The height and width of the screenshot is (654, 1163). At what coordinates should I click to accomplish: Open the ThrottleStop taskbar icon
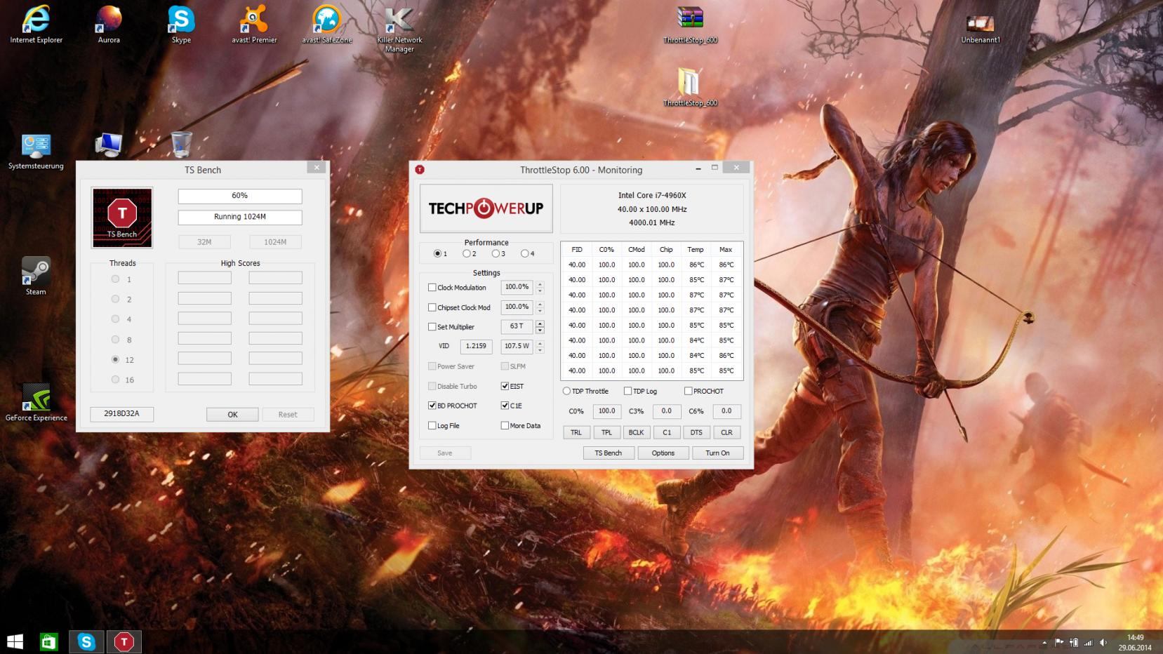(x=124, y=641)
